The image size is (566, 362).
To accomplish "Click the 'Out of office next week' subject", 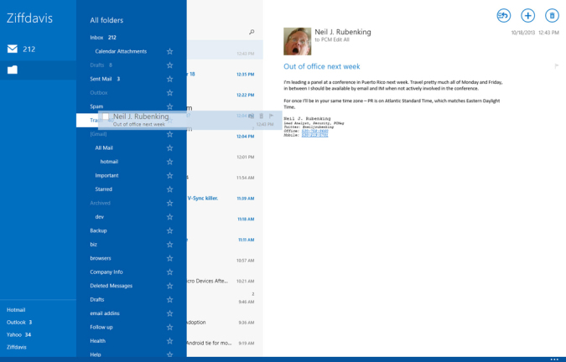I will tap(322, 66).
